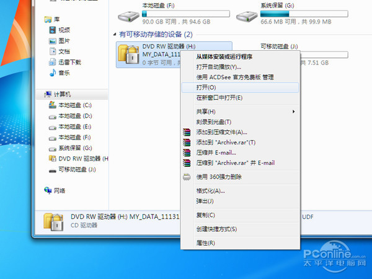372x279 pixels.
Task: Open the 视频 library in sidebar
Action: [64, 30]
